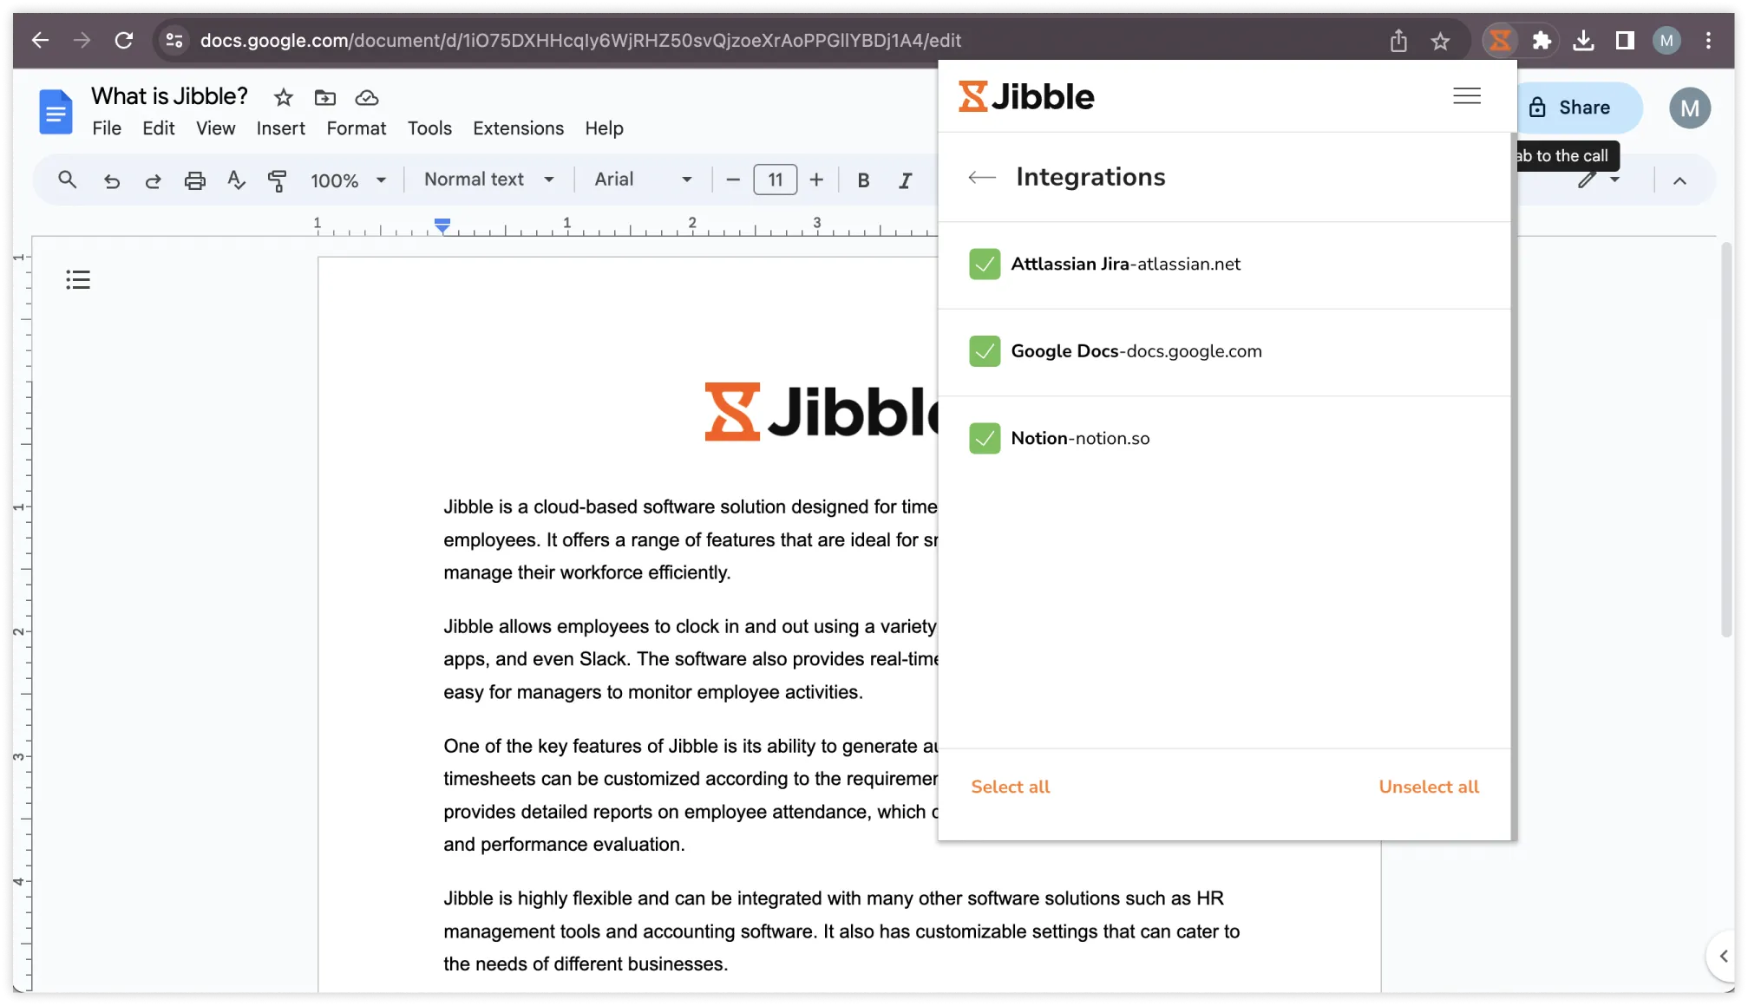Screen dimensions: 1748x1006
Task: Open document outline panel
Action: point(77,279)
